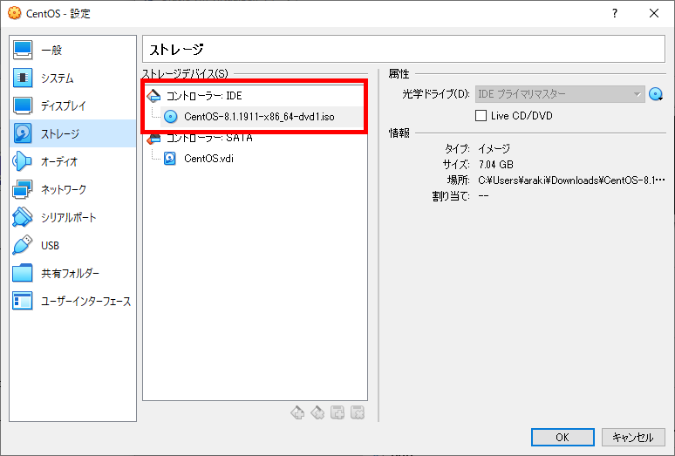
Task: Close the CentOS 設定 dialog
Action: (654, 13)
